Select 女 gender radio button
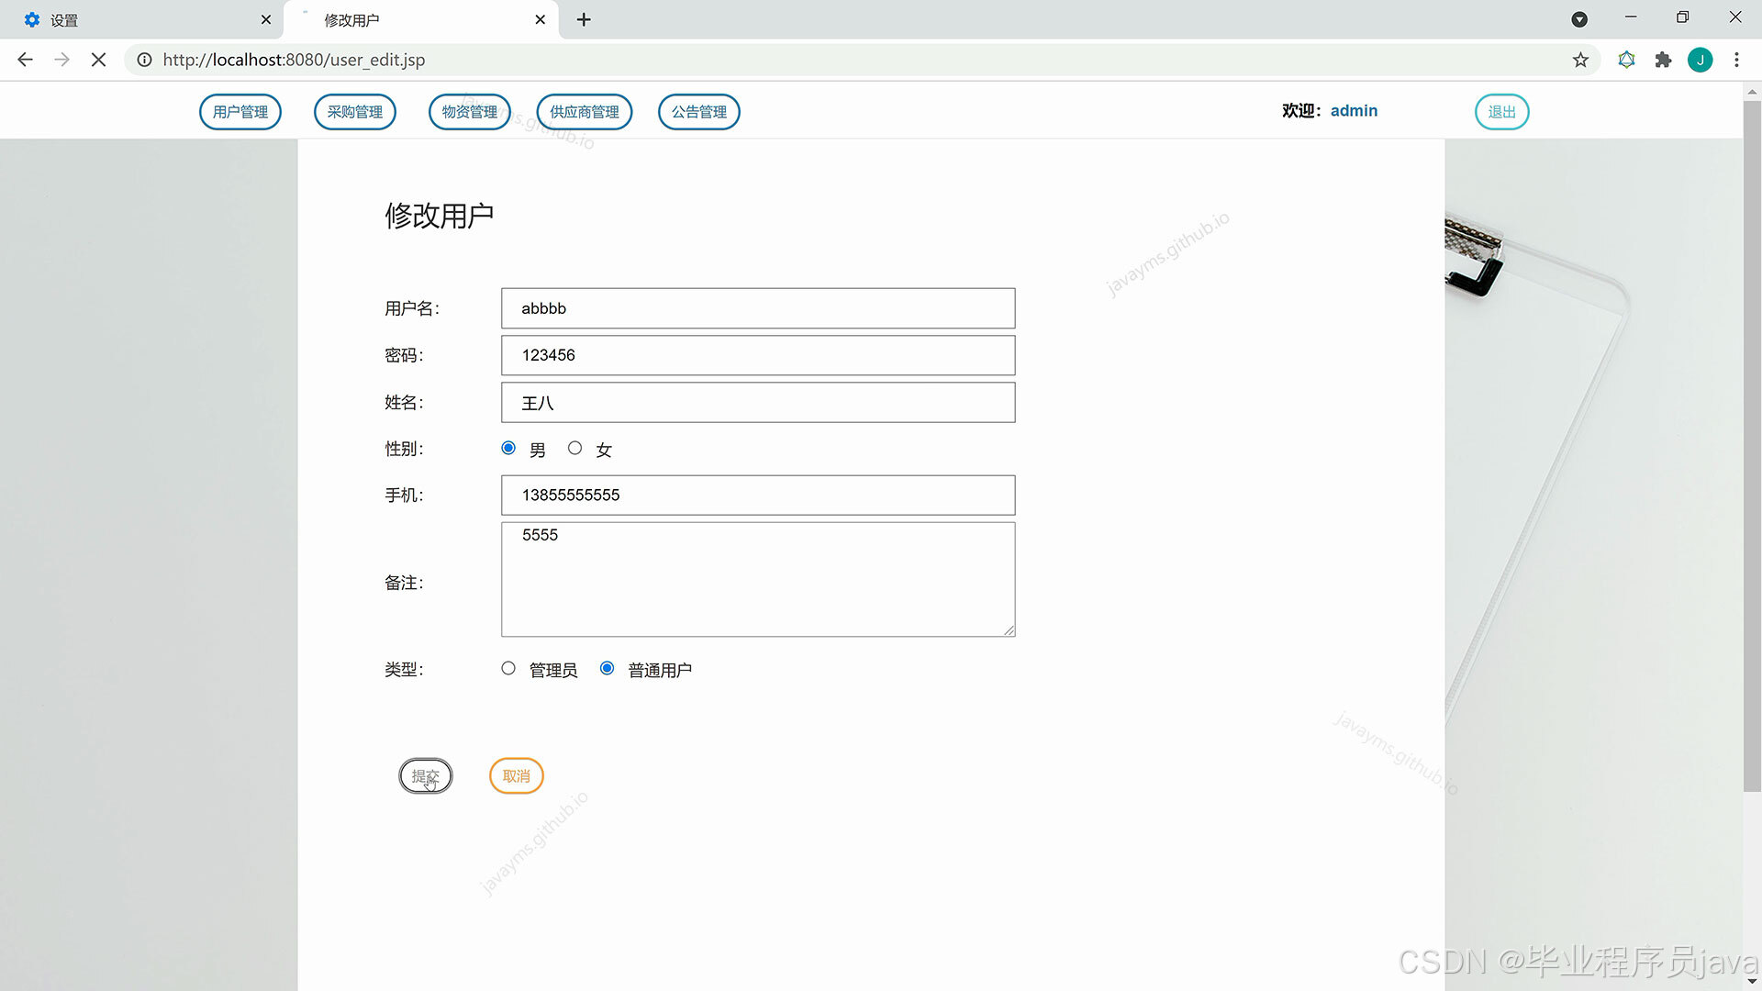This screenshot has width=1762, height=991. [574, 448]
